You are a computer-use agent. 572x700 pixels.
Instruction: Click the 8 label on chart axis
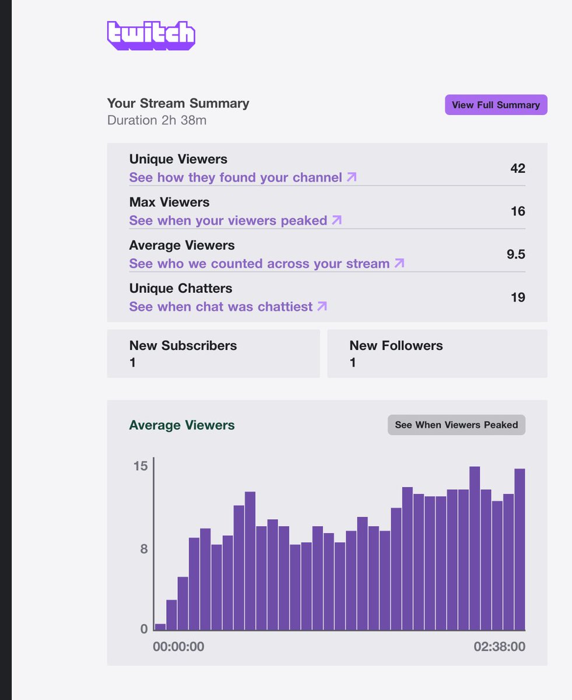tap(143, 549)
